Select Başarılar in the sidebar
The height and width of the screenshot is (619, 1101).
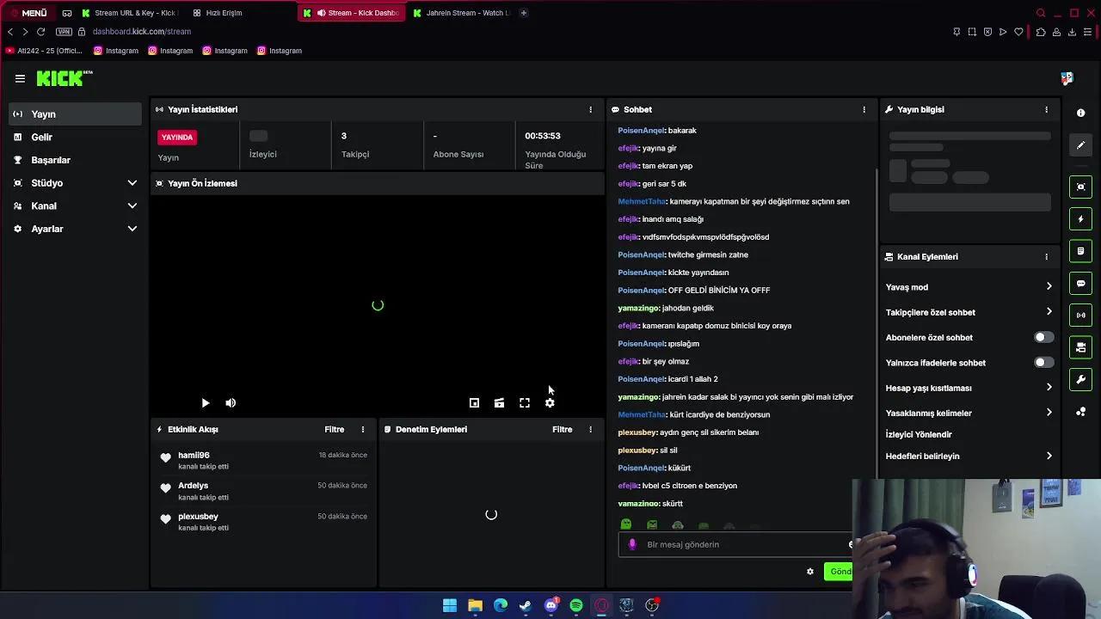point(75,160)
